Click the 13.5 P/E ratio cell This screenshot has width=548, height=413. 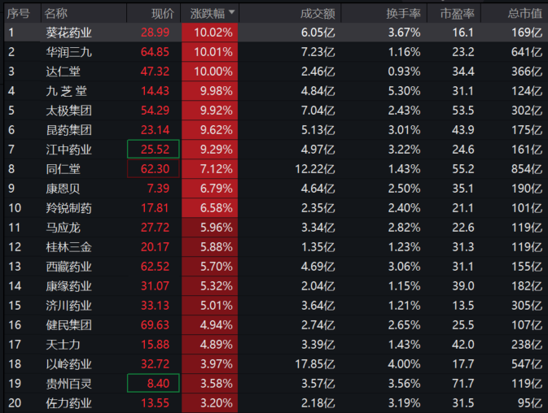463,306
